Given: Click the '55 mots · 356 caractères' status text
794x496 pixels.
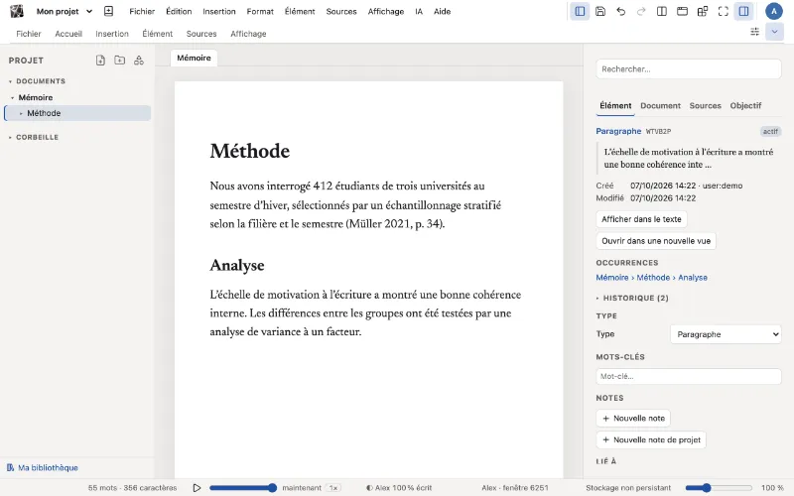Looking at the screenshot, I should pyautogui.click(x=133, y=488).
